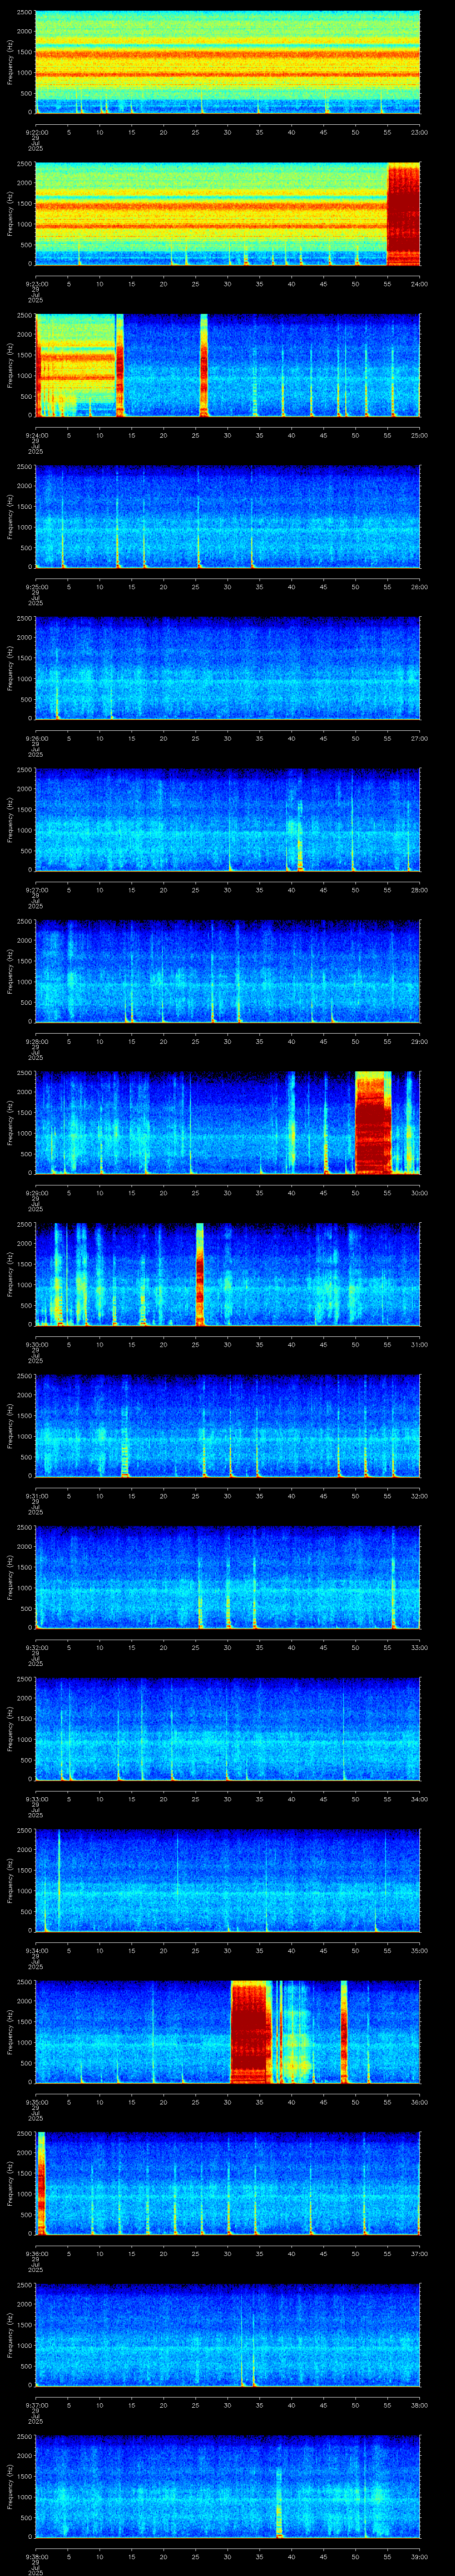Click the 28:00 end time label

(419, 890)
